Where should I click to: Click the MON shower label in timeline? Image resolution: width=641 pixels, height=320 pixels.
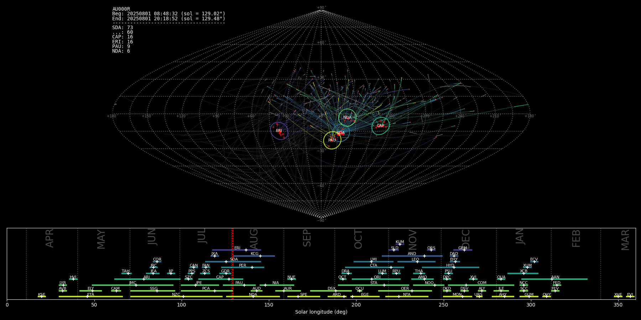(x=457, y=295)
